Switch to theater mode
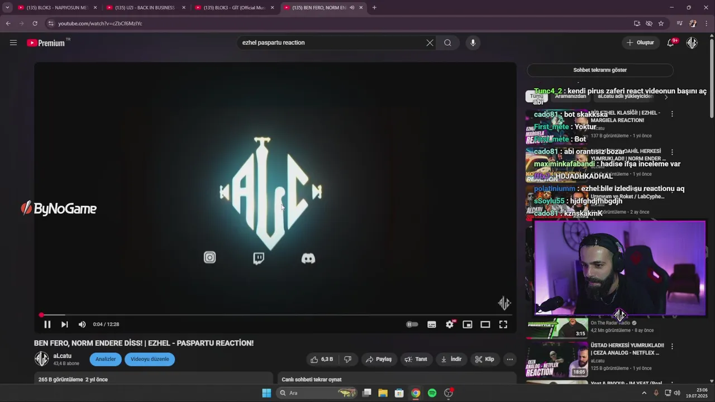This screenshot has height=402, width=715. click(485, 324)
